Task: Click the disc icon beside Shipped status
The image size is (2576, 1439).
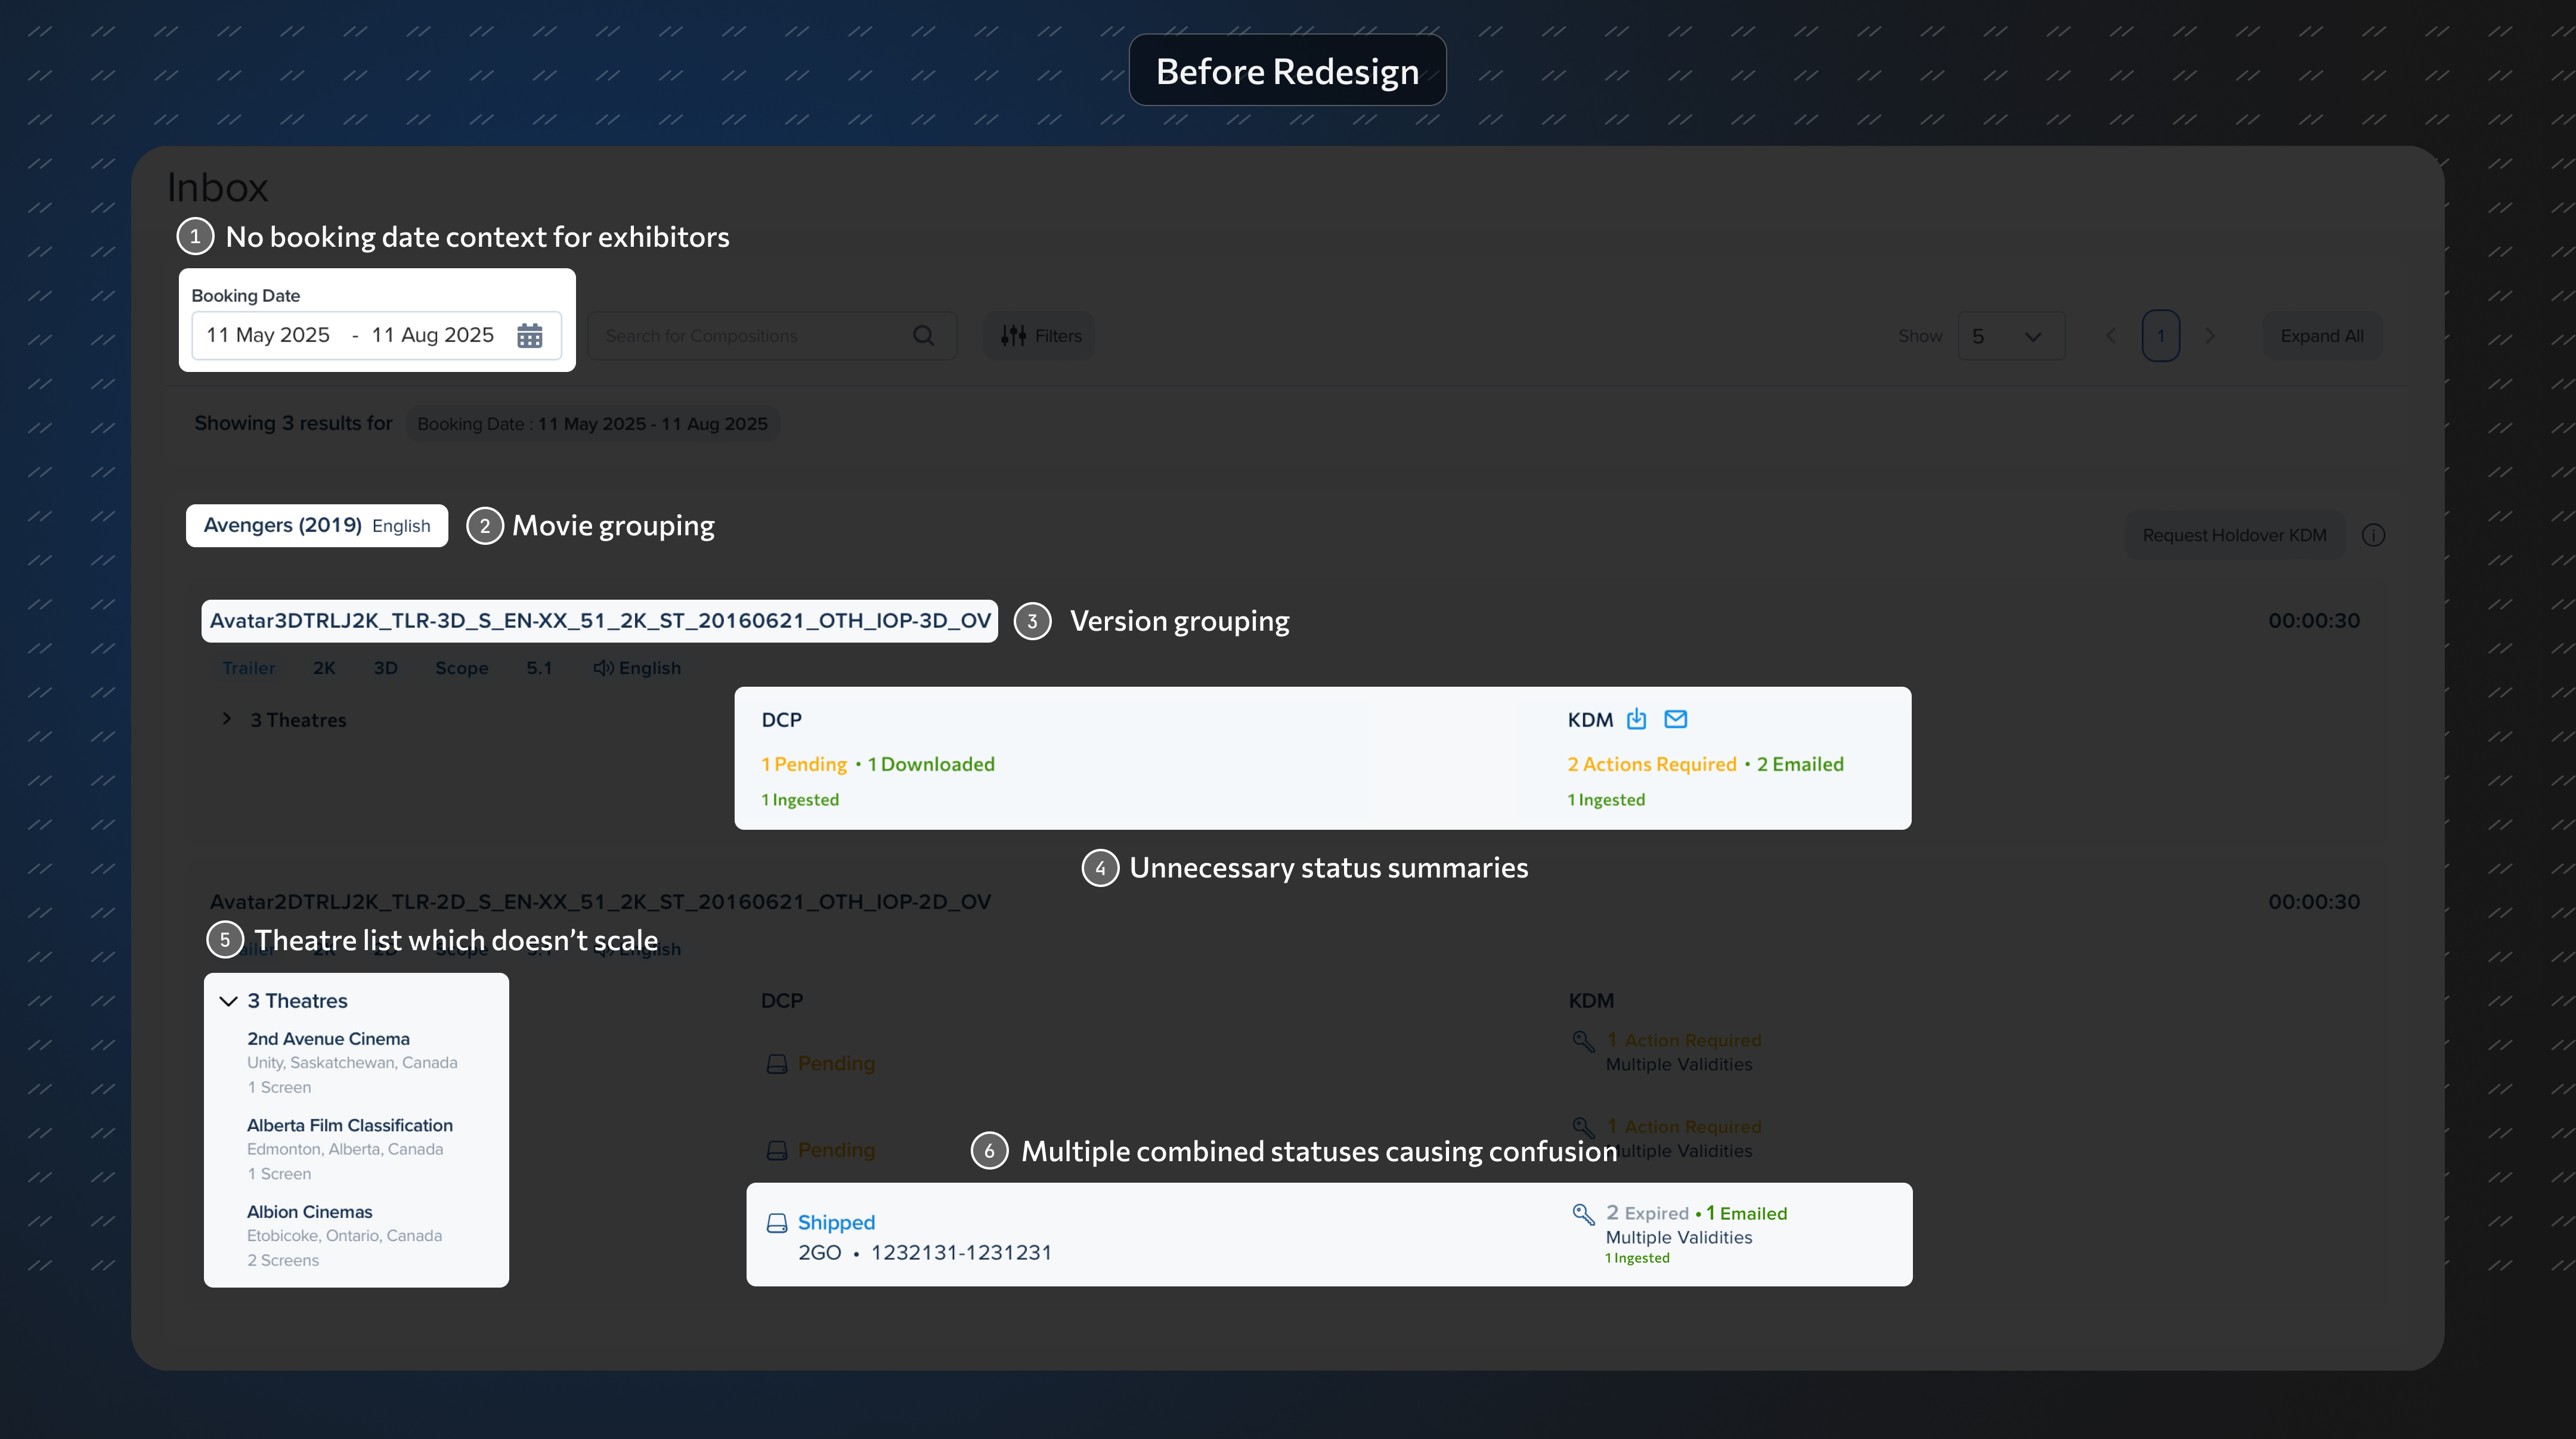Action: [777, 1222]
